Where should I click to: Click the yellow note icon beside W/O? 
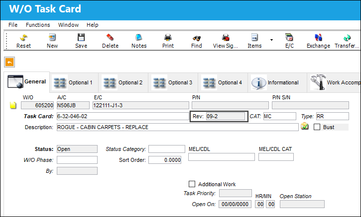coord(13,105)
